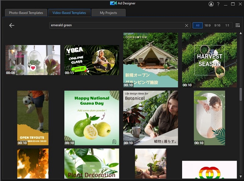The width and height of the screenshot is (244, 181).
Task: Select the Botanical life design template
Action: point(151,118)
